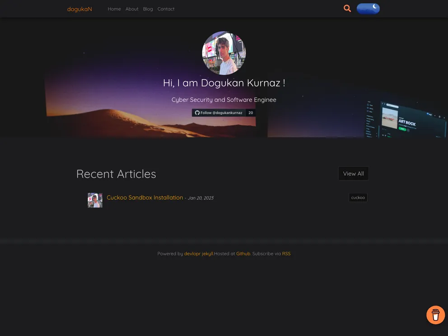Open the Contact navigation link
The image size is (448, 336).
[166, 9]
